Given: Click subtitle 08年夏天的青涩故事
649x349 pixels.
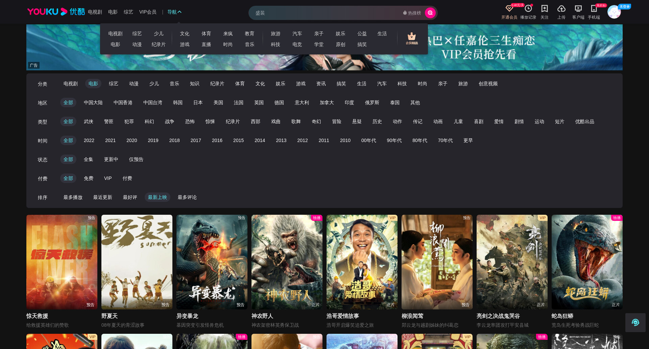Looking at the screenshot, I should (123, 325).
